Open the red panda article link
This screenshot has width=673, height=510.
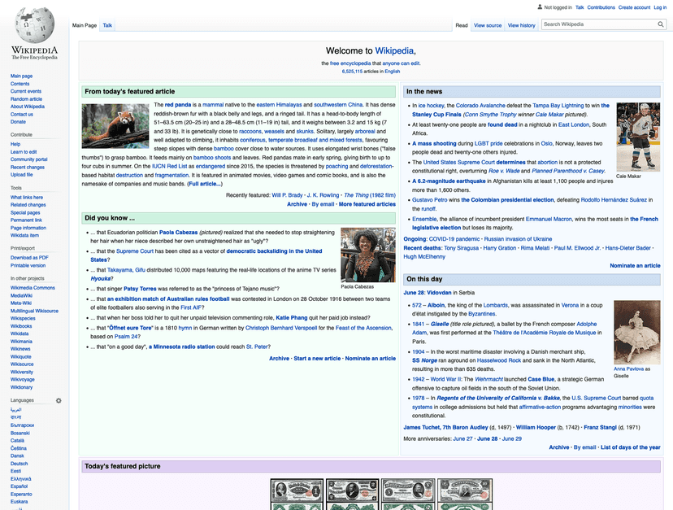click(x=178, y=104)
